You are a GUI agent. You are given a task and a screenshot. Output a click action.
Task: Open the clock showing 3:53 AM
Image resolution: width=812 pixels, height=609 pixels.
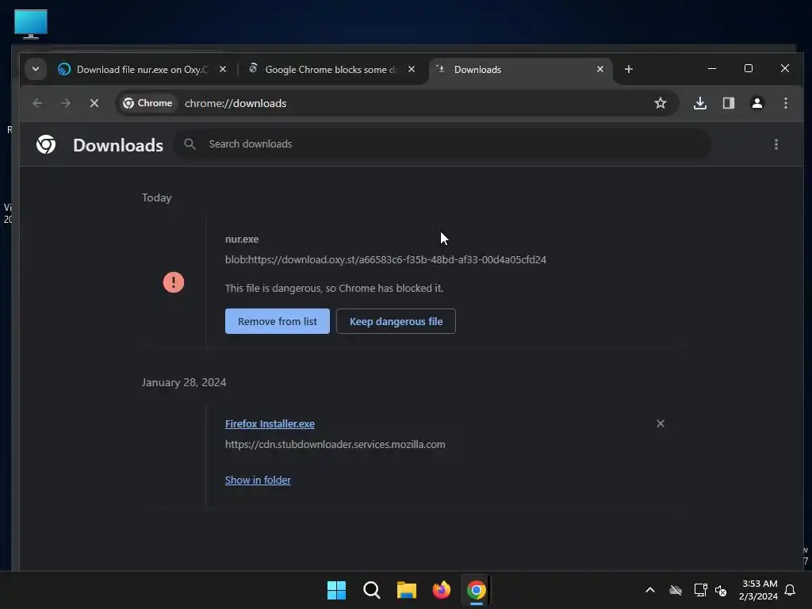[x=759, y=590]
